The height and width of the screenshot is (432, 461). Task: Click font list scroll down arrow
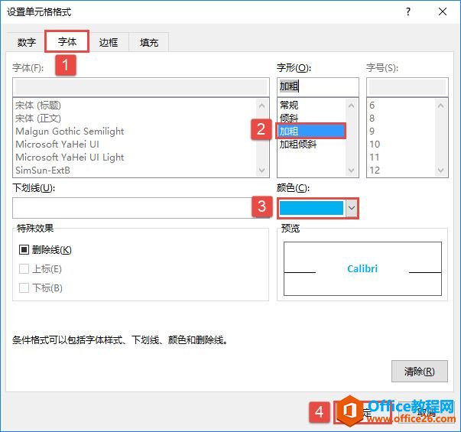[x=261, y=170]
